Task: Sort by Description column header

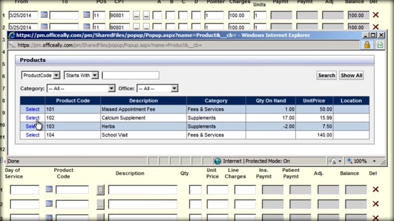Action: point(143,101)
